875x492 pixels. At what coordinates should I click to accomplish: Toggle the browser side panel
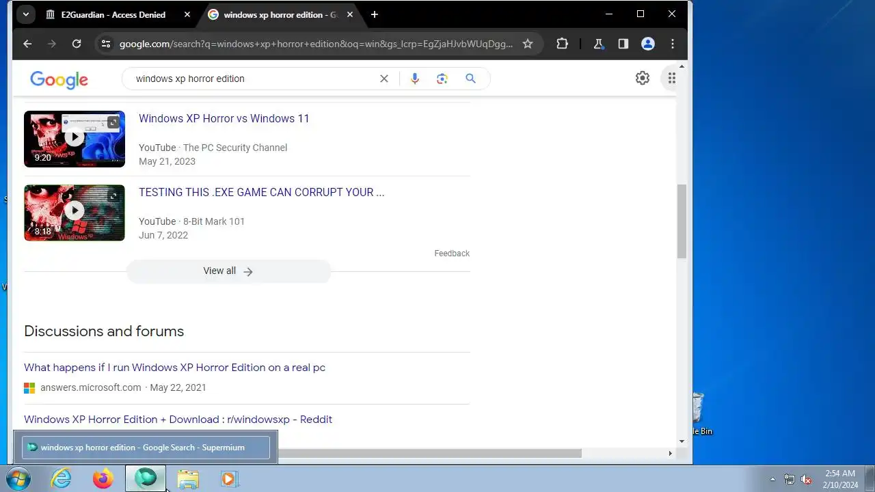(x=623, y=44)
